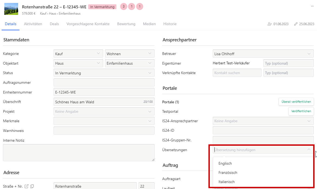
Task: Open the Medien tab
Action: tap(149, 24)
